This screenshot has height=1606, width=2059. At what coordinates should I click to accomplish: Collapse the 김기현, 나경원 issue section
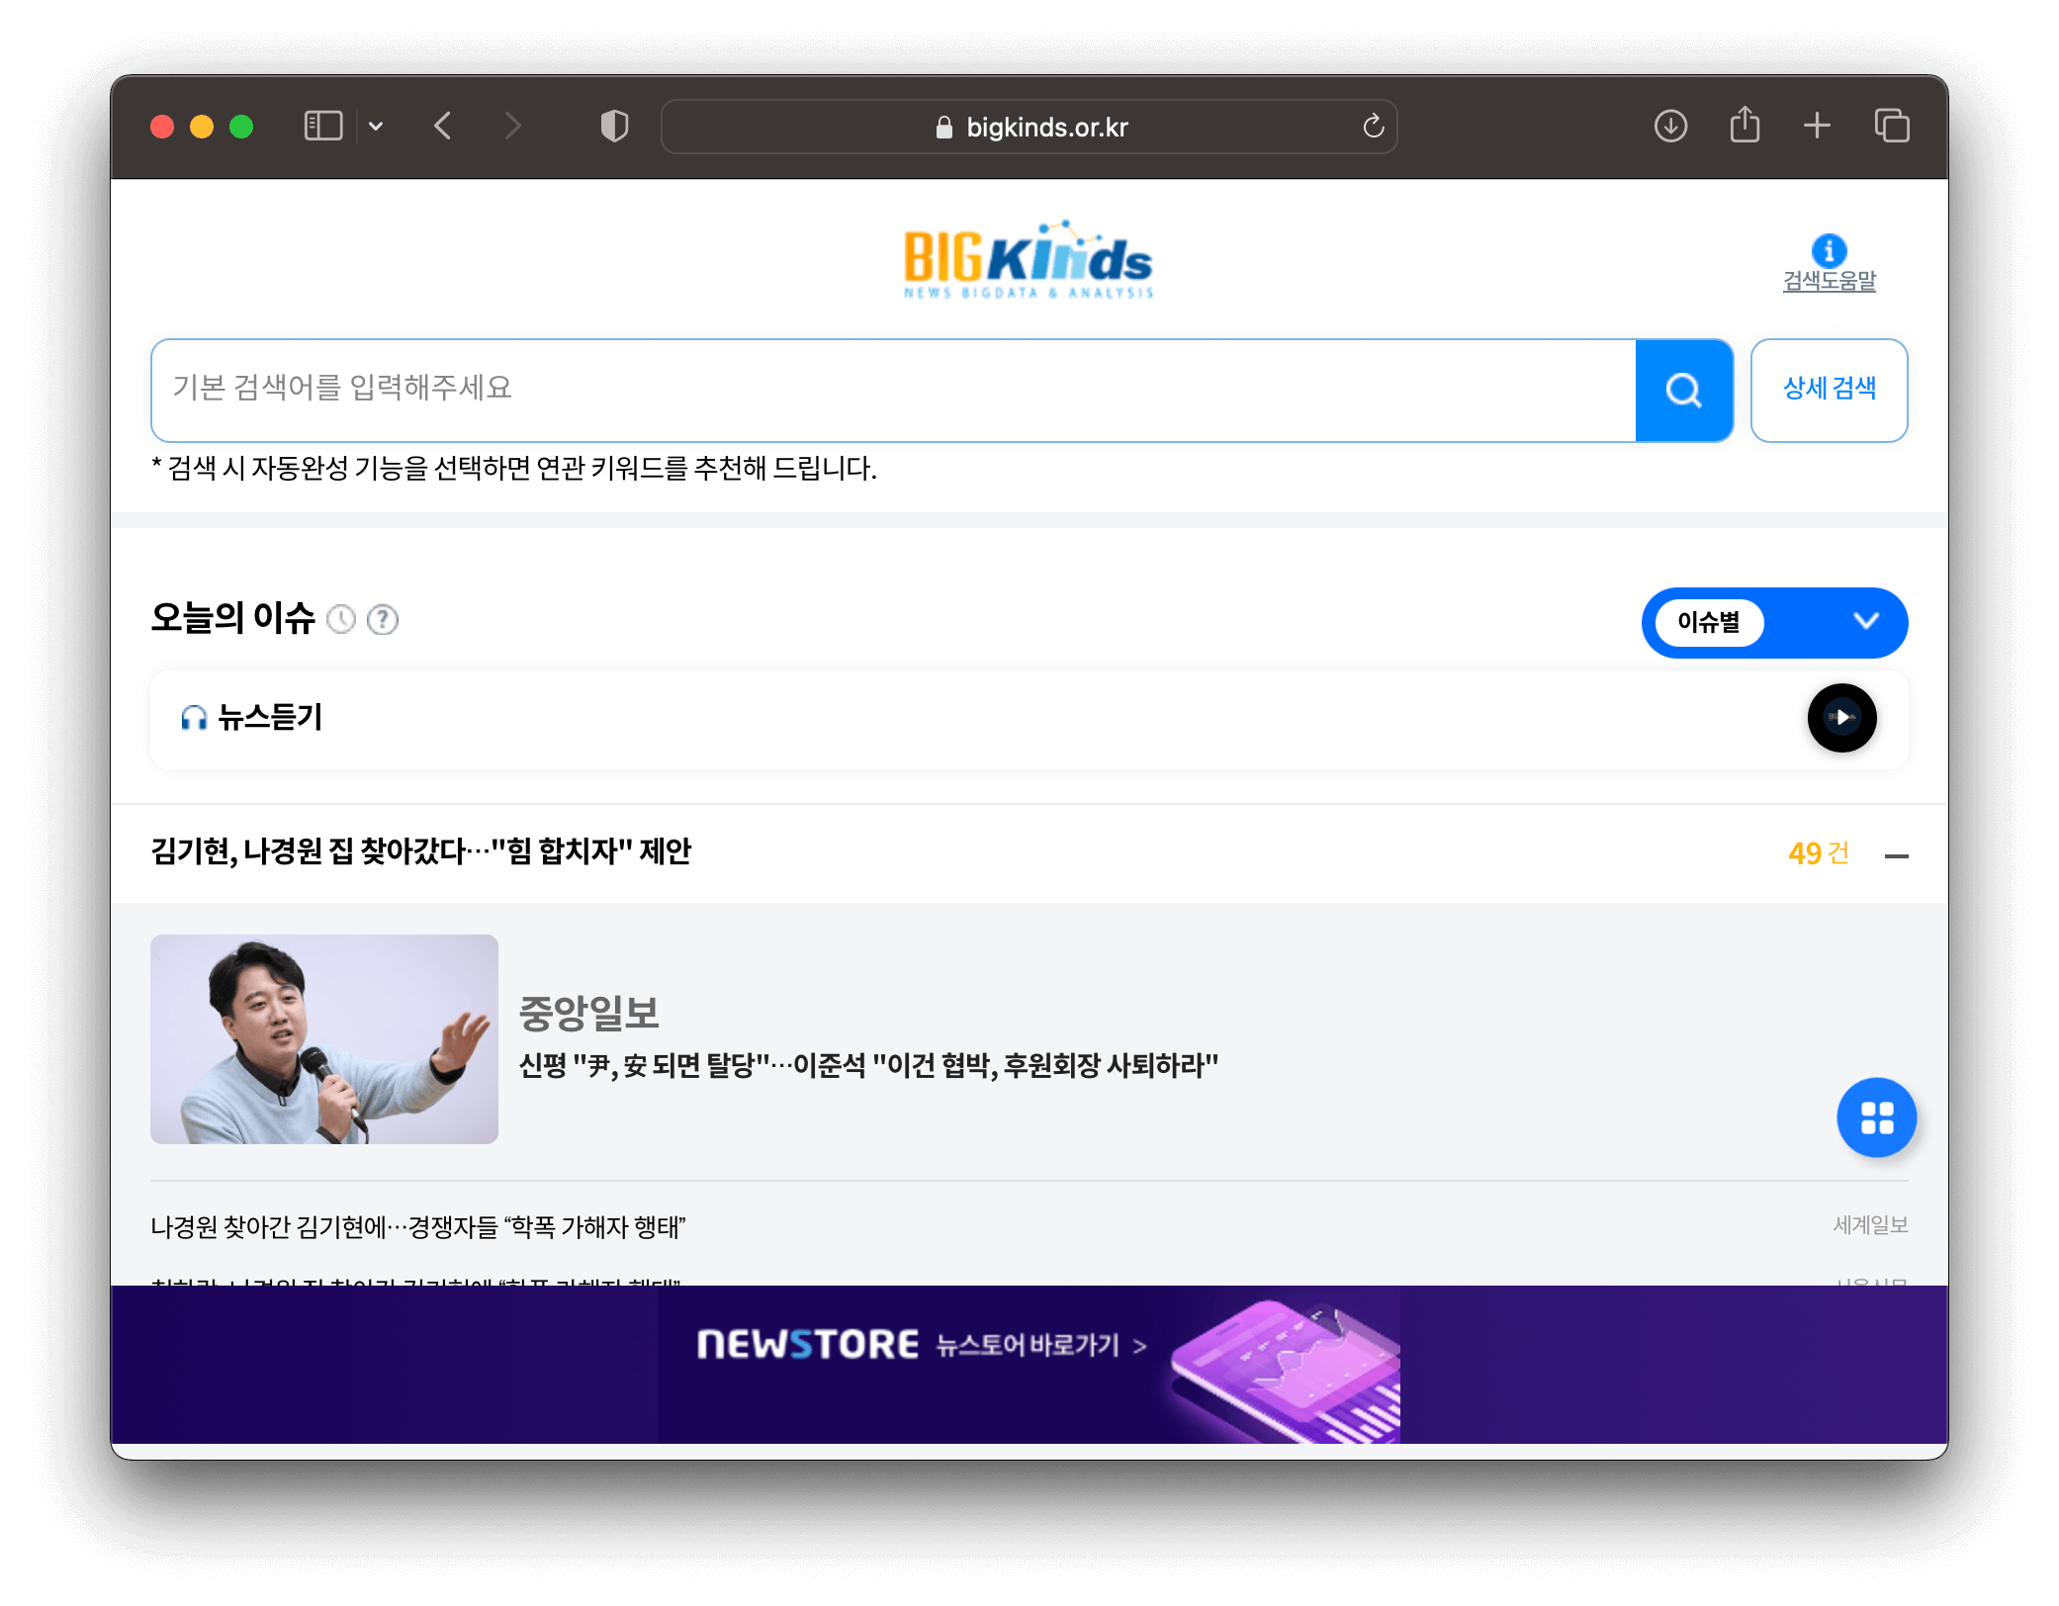pyautogui.click(x=1896, y=855)
